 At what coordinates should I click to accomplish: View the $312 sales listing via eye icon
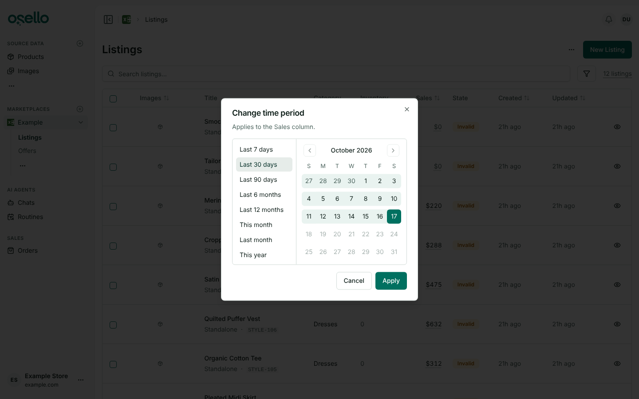click(x=617, y=364)
